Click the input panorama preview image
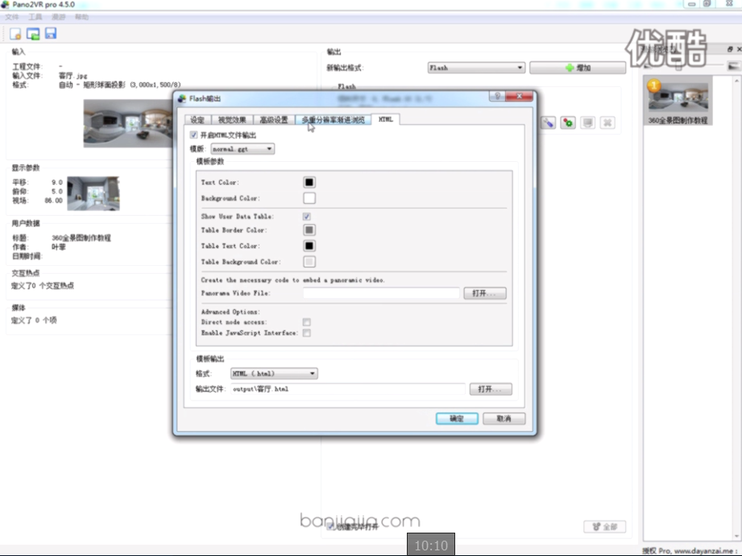This screenshot has width=742, height=556. [x=128, y=123]
